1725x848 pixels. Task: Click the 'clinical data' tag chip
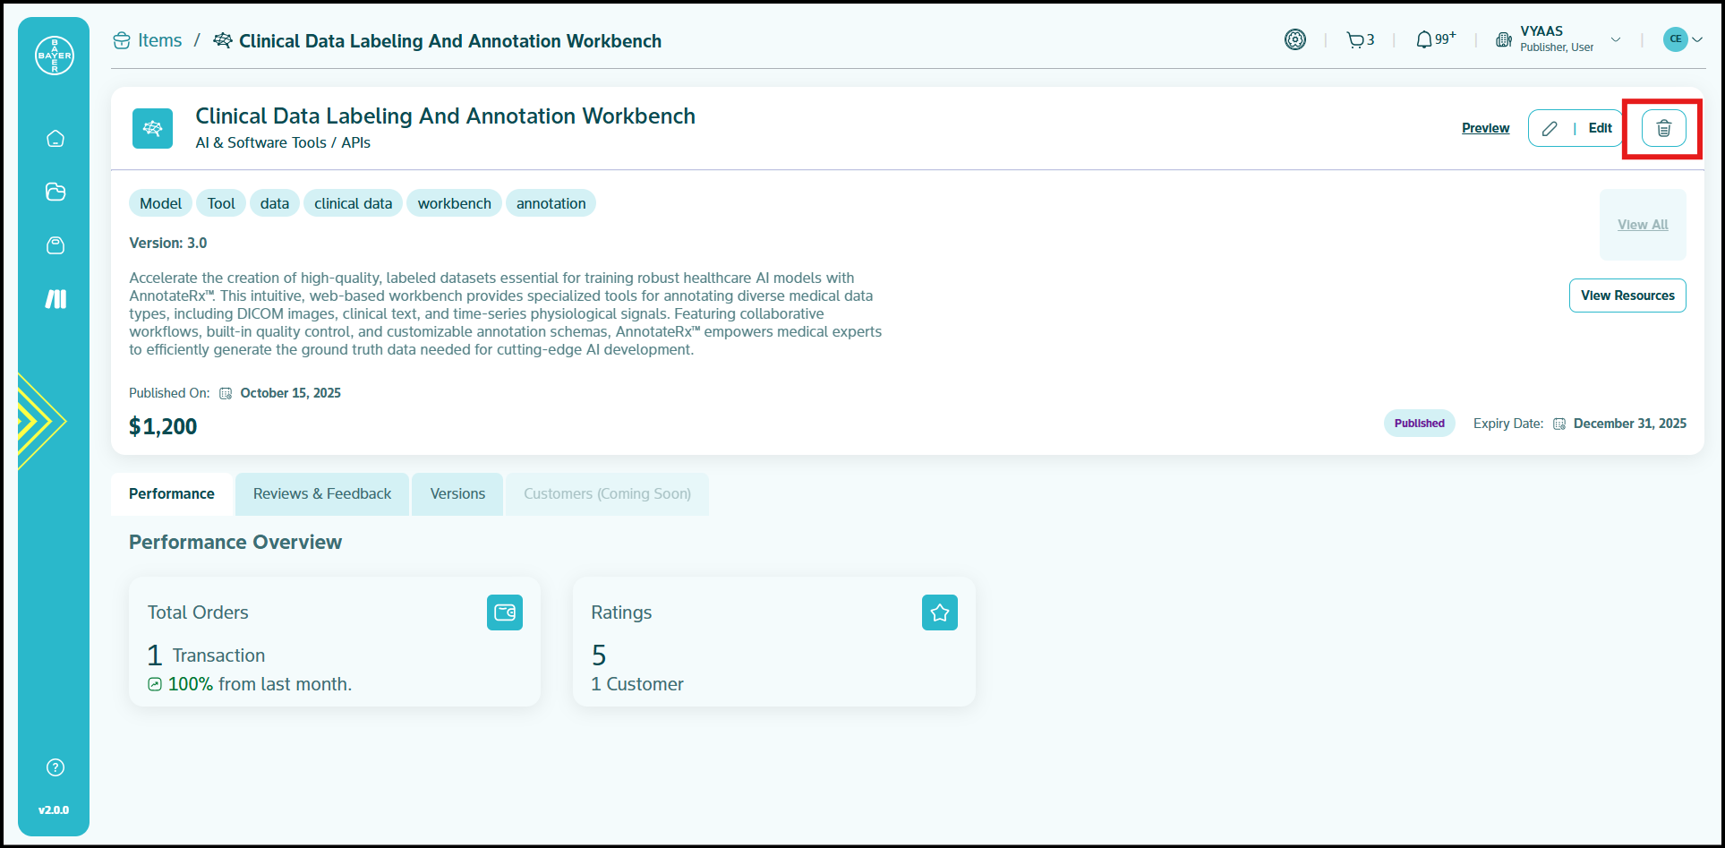(353, 204)
